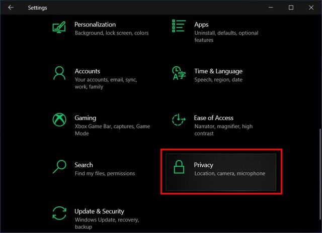The width and height of the screenshot is (322, 233).
Task: Click the Time & Language clock icon
Action: click(x=179, y=73)
